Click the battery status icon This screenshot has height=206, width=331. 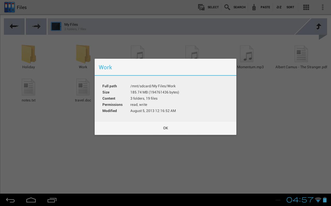click(325, 200)
